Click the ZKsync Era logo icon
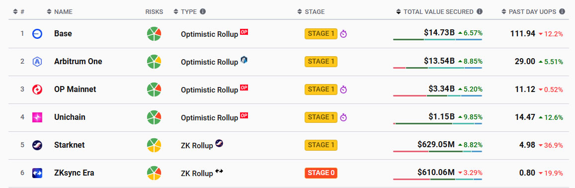575x188 pixels. click(37, 173)
